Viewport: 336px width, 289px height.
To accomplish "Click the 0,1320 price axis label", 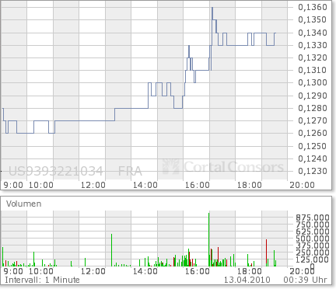I will pos(313,57).
